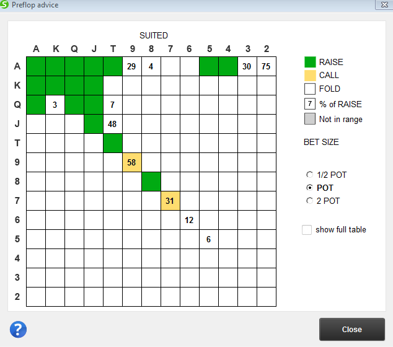Select the green 88 pair cell
This screenshot has height=347, width=393.
coord(151,182)
